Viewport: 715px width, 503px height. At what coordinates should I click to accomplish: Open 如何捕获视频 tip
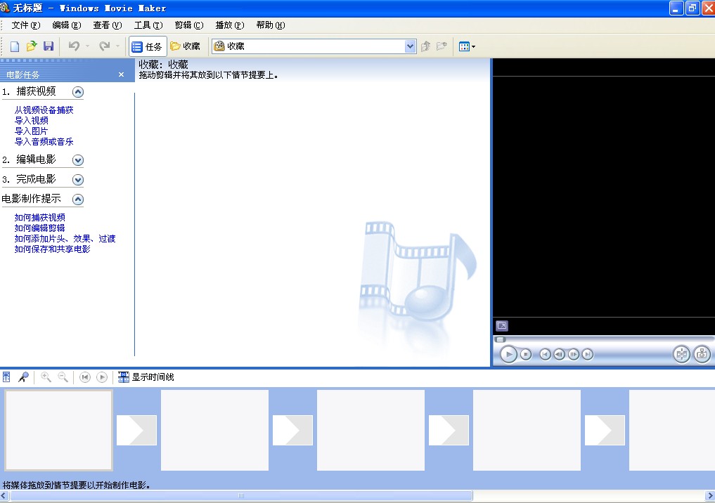click(39, 217)
